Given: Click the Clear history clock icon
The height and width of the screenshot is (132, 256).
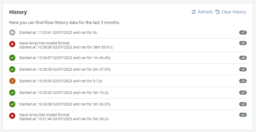Looking at the screenshot, I should [217, 12].
